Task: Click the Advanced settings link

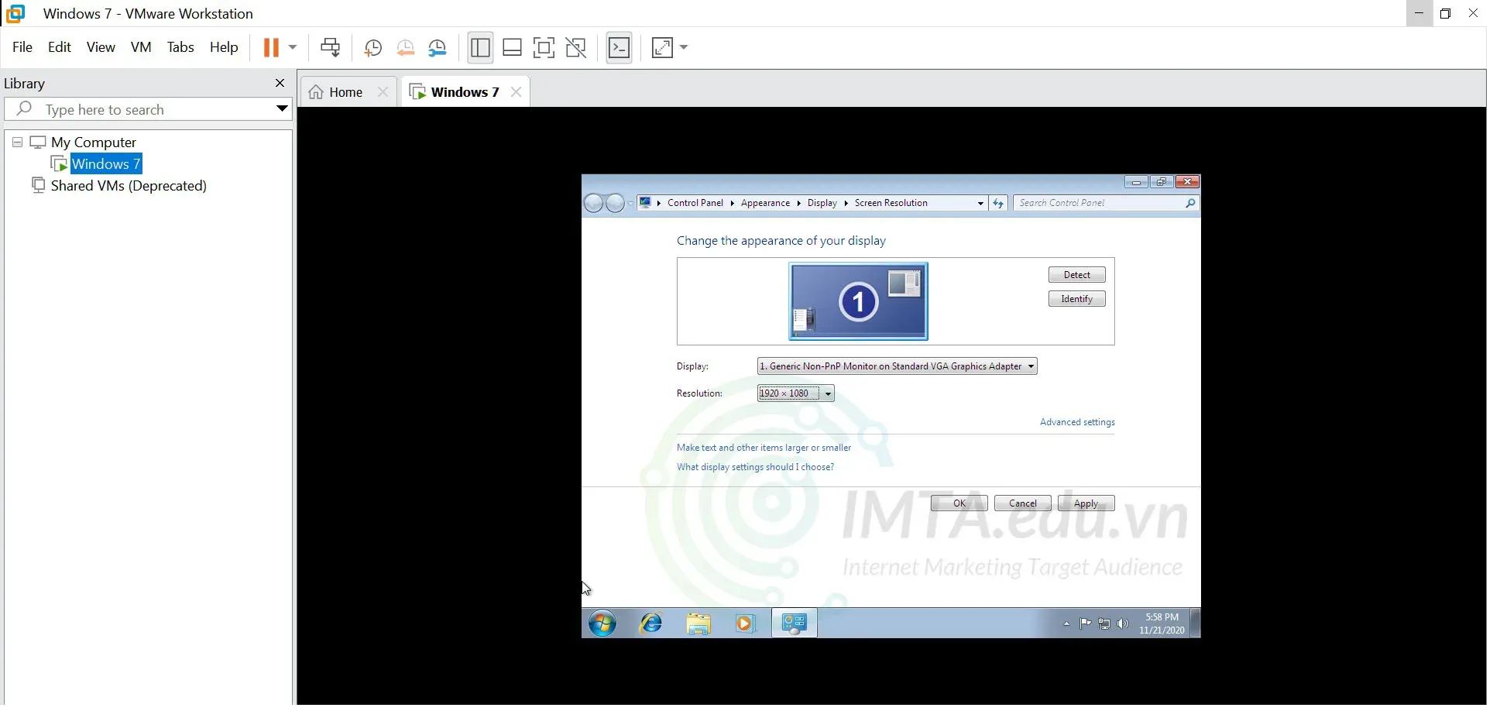Action: point(1076,422)
